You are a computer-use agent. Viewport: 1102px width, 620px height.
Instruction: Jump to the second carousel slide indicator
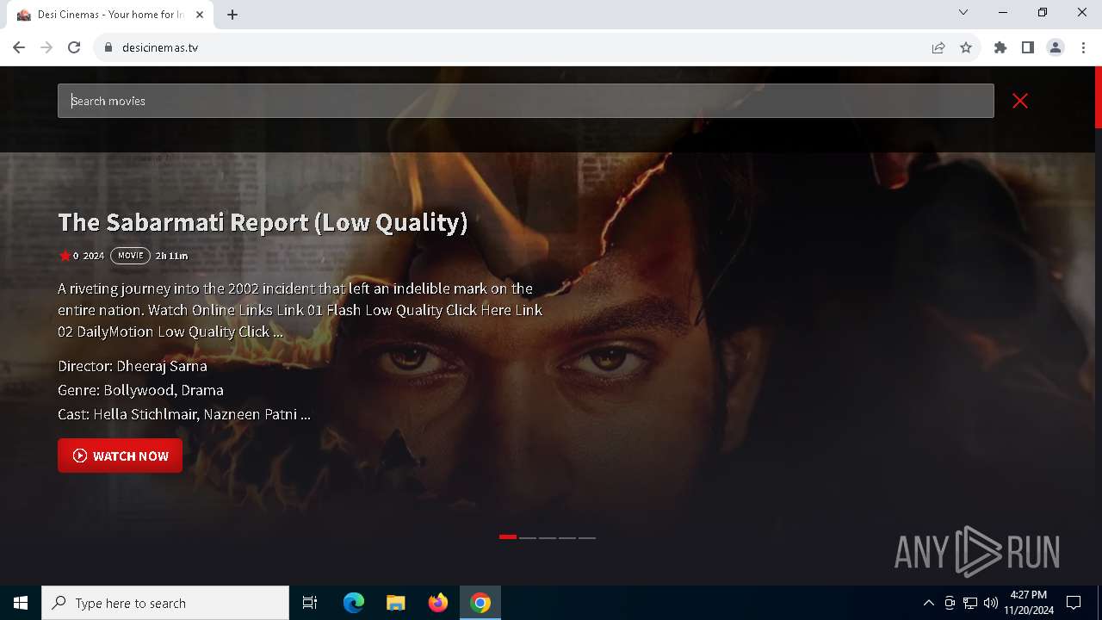pyautogui.click(x=528, y=537)
